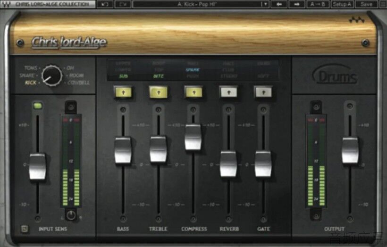Select TOMS on the drum selector
Screen dimensions: 387x247
pos(31,68)
